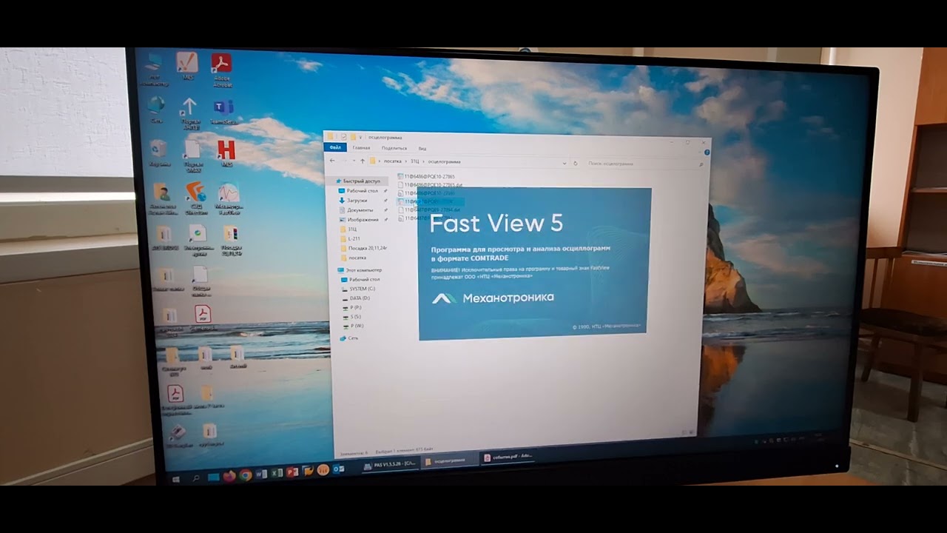Click breadcrumb segment 31Ц

[414, 161]
